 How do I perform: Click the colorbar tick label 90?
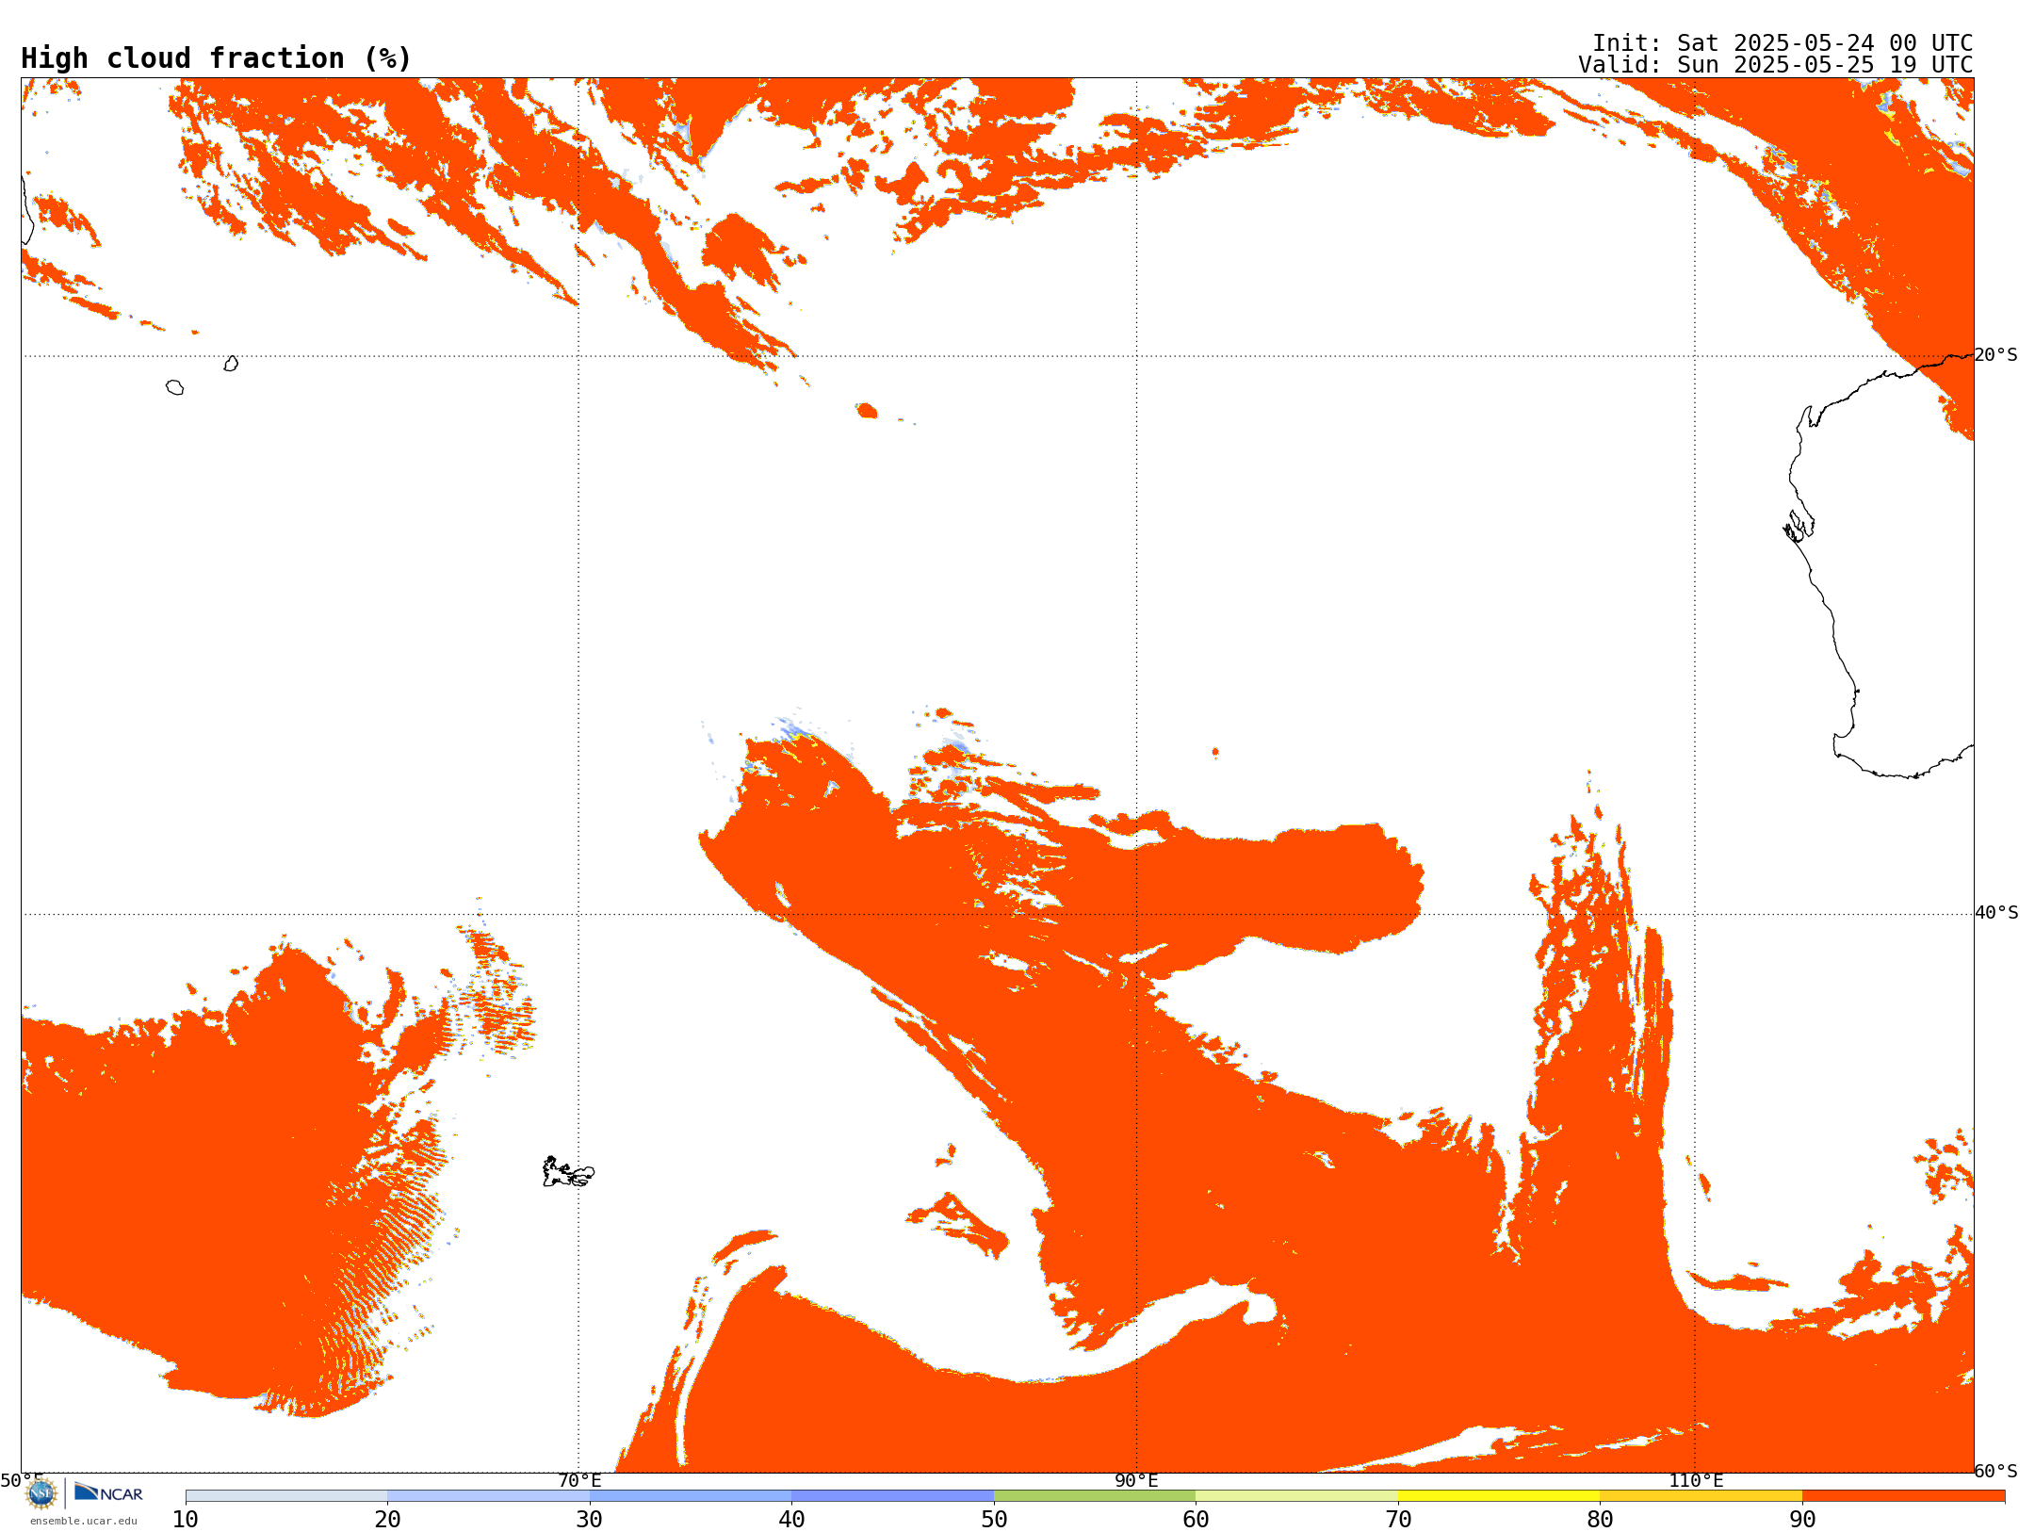point(1802,1520)
